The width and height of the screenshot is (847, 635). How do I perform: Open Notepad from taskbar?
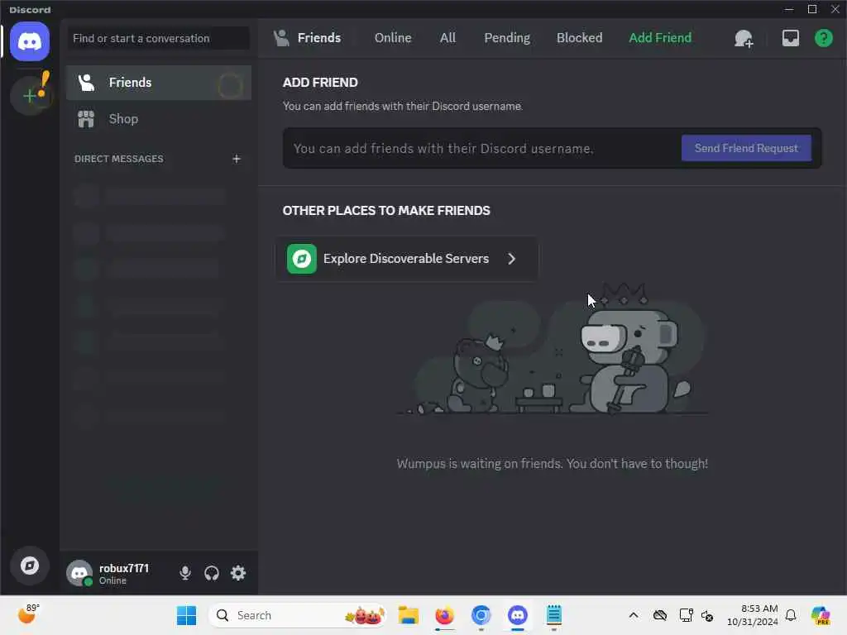(x=553, y=615)
